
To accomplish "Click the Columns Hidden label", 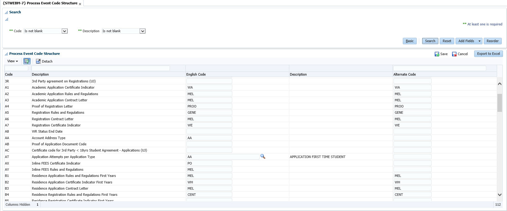I will coord(18,204).
